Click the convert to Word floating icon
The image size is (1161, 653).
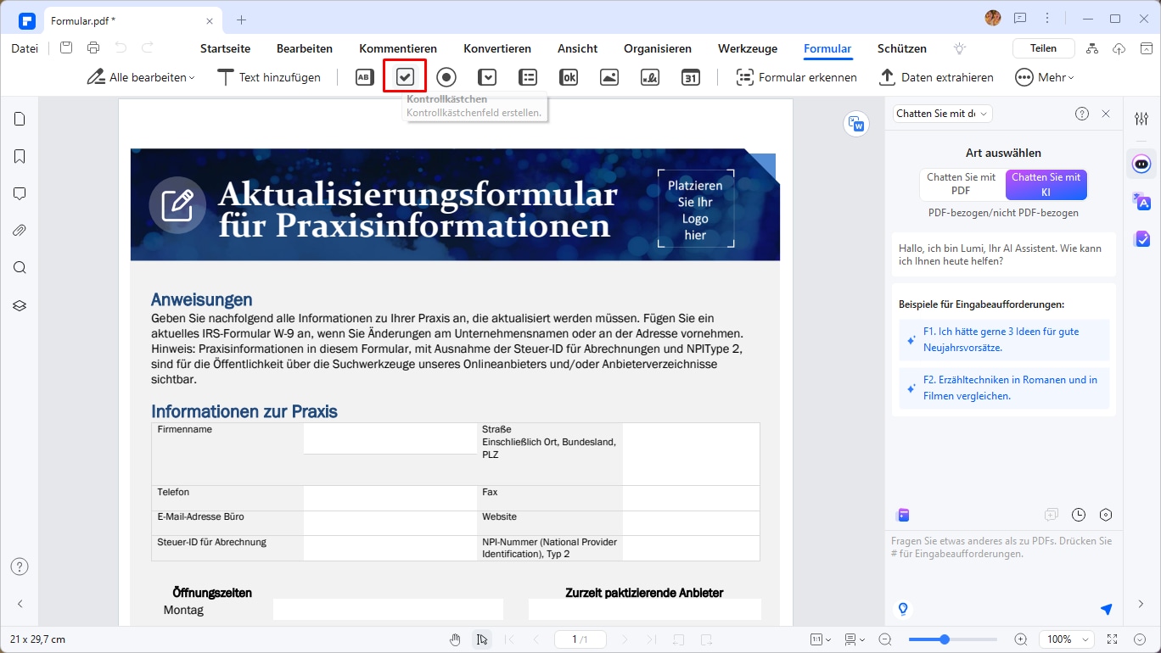(x=856, y=124)
